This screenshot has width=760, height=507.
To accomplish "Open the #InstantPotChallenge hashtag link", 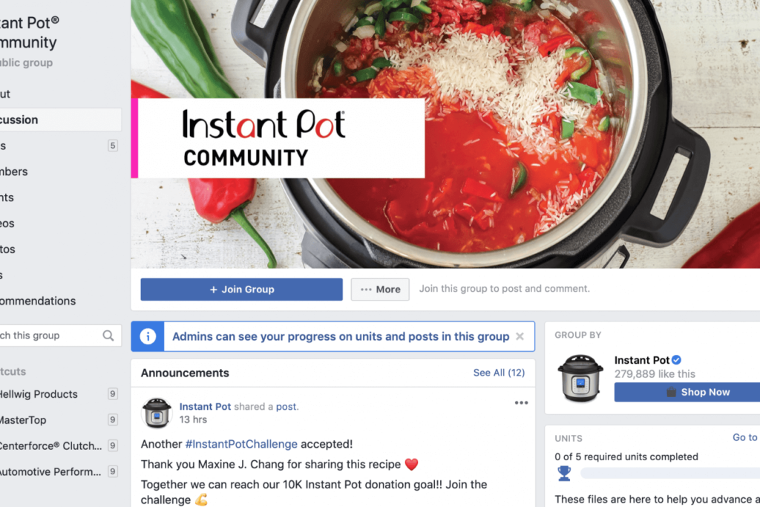I will (241, 444).
